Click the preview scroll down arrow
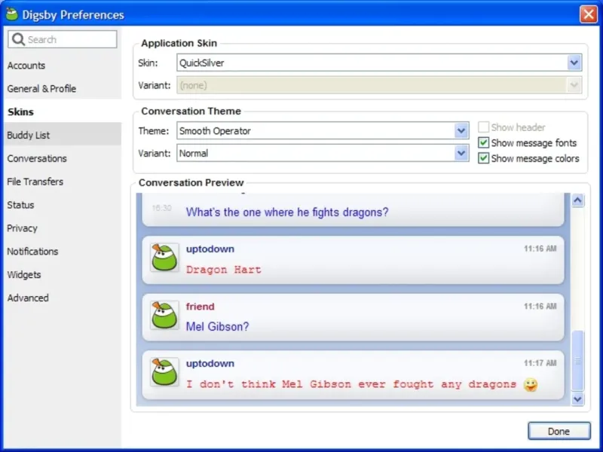603x452 pixels. tap(577, 399)
